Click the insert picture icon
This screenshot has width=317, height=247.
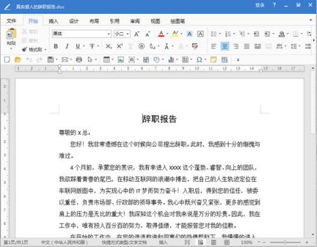pyautogui.click(x=121, y=60)
